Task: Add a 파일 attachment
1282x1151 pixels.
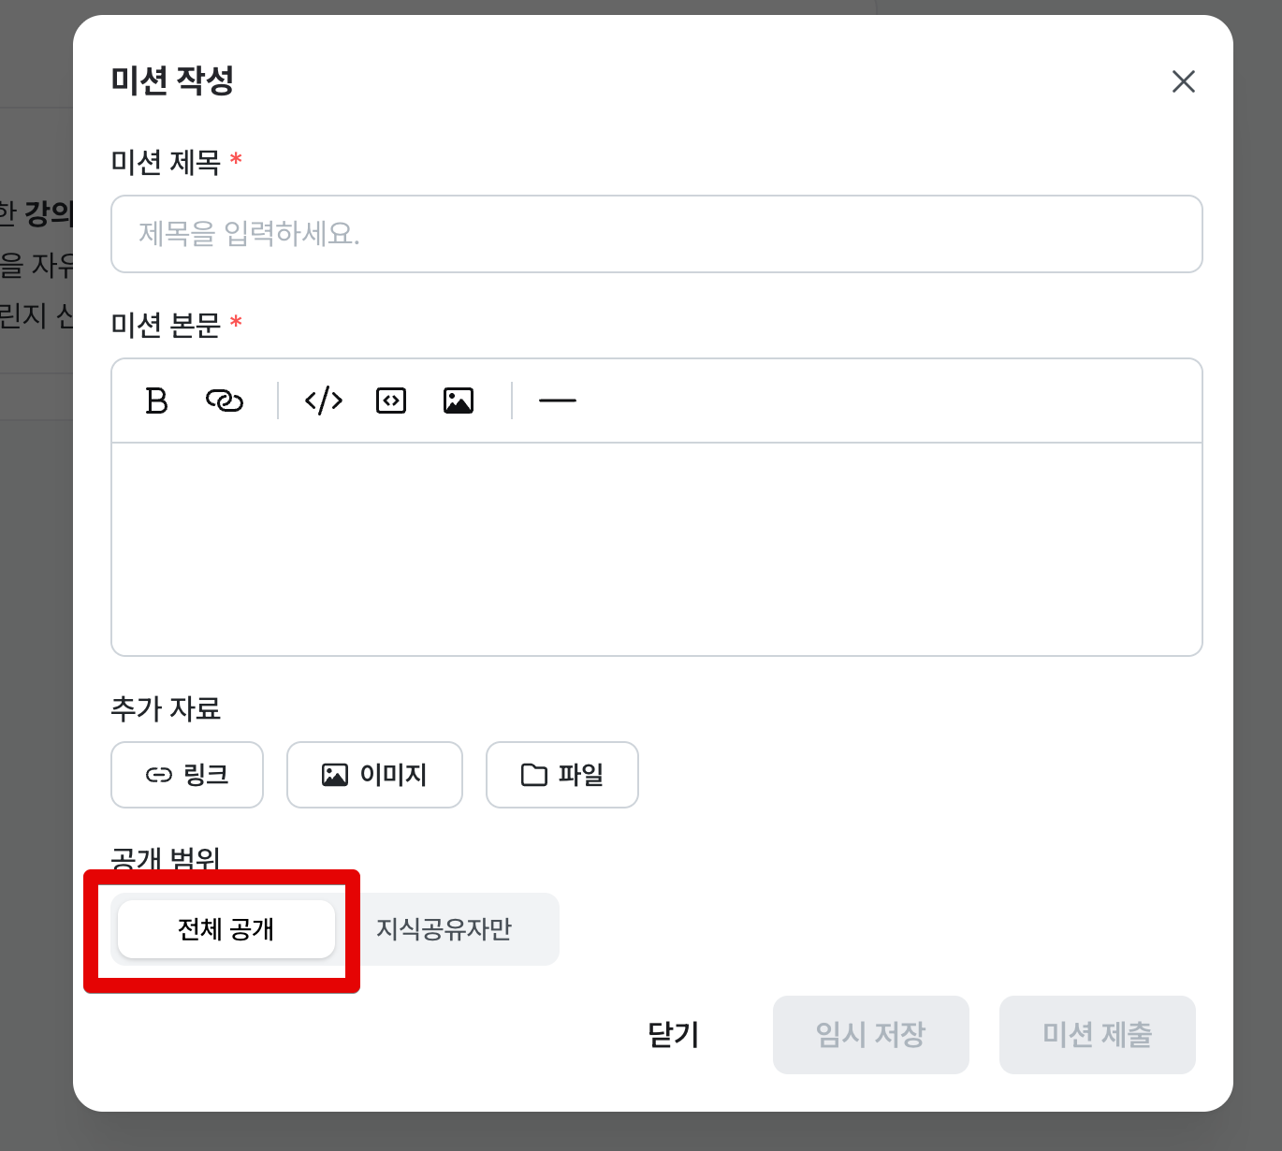Action: 562,775
